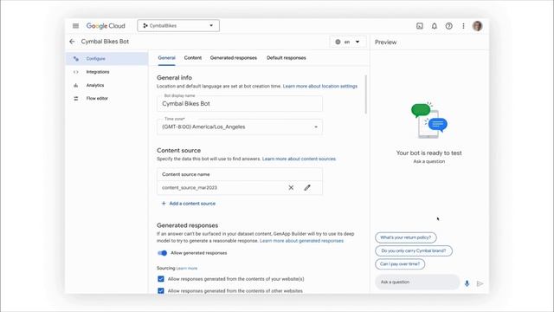Open Learn more about location settings link
The height and width of the screenshot is (312, 554).
[x=319, y=86]
